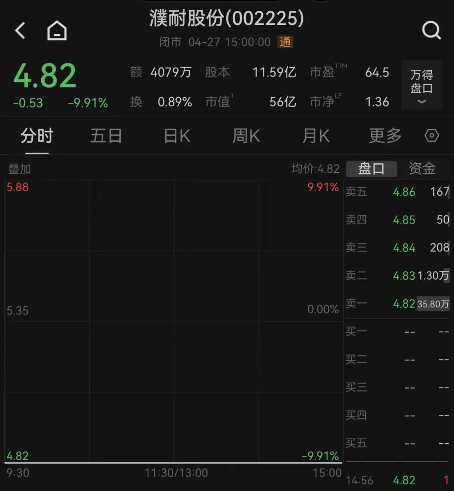Tap the 卖一 price 4.82
454x491 pixels.
pyautogui.click(x=404, y=304)
